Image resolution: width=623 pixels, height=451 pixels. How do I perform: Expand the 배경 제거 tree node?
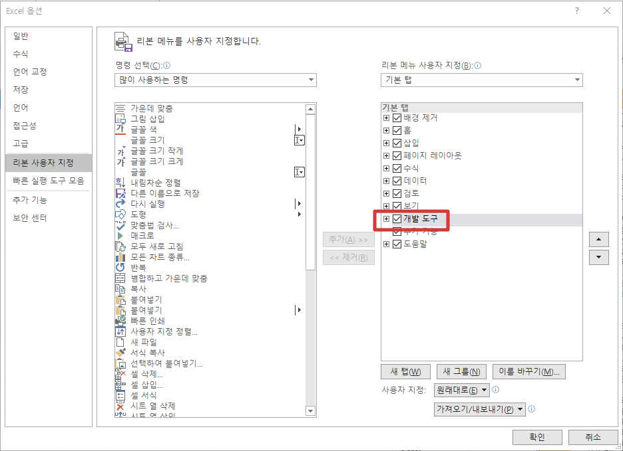[386, 118]
